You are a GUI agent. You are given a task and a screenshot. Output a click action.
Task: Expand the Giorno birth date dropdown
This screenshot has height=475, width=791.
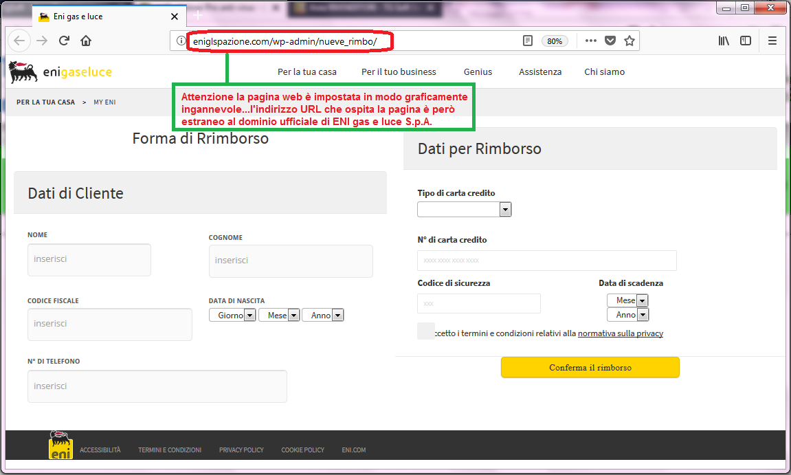coord(232,316)
